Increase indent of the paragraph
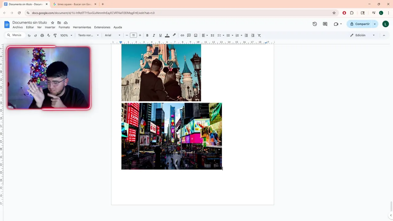 (x=253, y=35)
